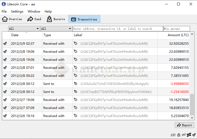The height and width of the screenshot is (139, 197).
Task: Click the network connections icon
Action: coord(189,135)
